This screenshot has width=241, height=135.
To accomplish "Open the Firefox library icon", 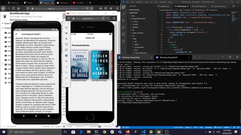I will 101,8.
